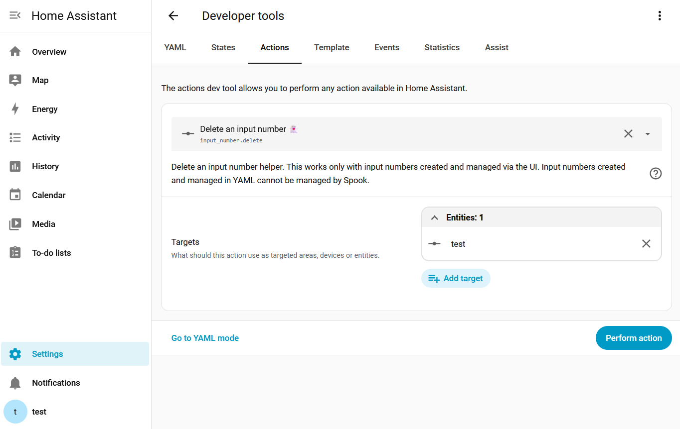The width and height of the screenshot is (680, 429).
Task: Switch to the Assist tab
Action: point(497,48)
